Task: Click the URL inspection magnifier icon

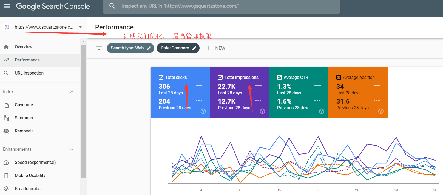Action: point(6,73)
